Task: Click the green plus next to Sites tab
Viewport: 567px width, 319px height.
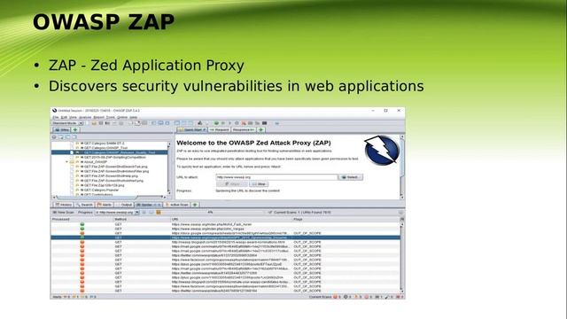Action: pyautogui.click(x=75, y=130)
